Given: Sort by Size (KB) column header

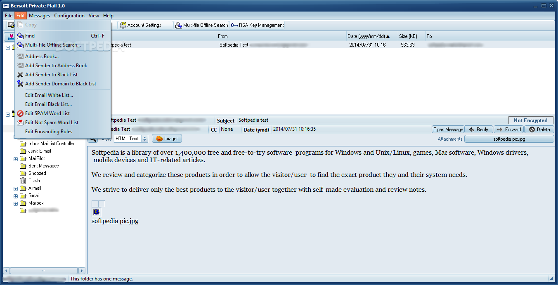Looking at the screenshot, I should [411, 36].
